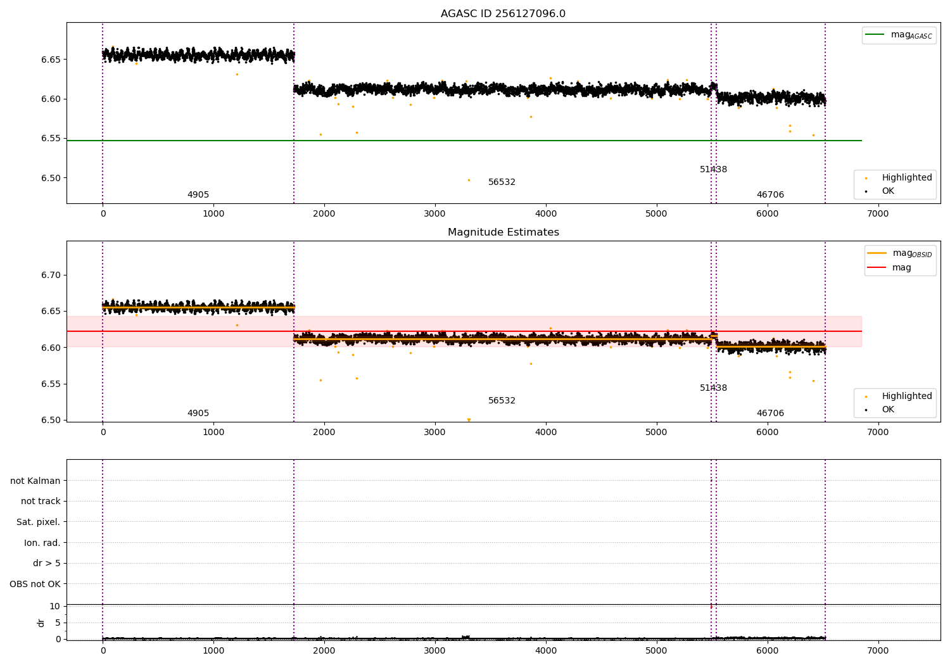Click orange outlier point near 6.50 in top plot

click(469, 180)
